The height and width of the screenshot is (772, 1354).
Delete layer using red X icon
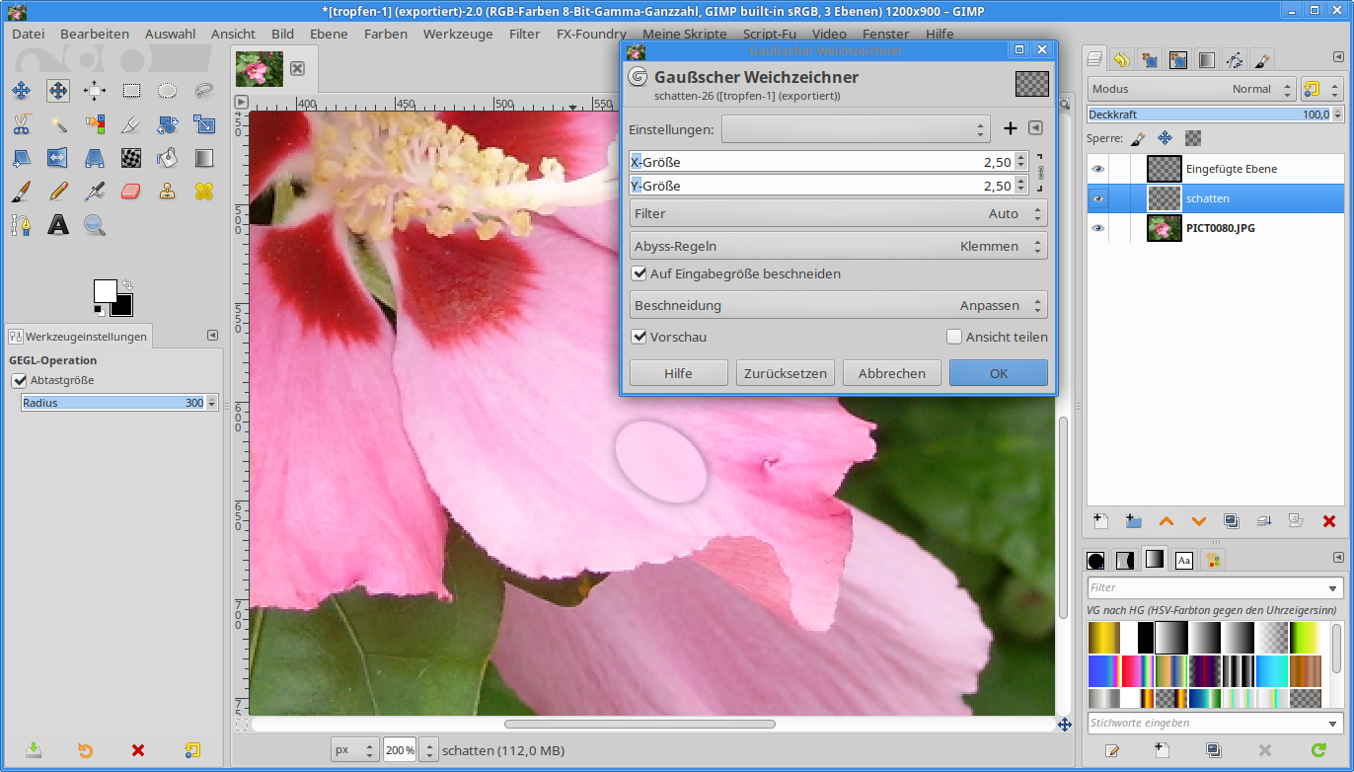(x=1328, y=521)
